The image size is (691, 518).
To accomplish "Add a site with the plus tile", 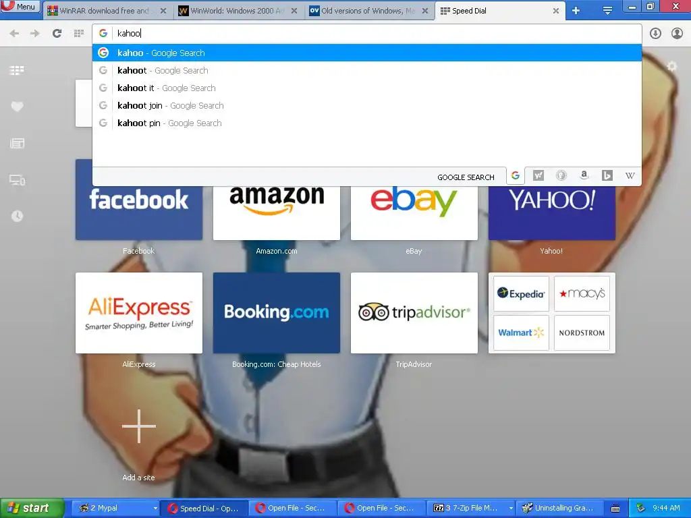I will [x=139, y=426].
